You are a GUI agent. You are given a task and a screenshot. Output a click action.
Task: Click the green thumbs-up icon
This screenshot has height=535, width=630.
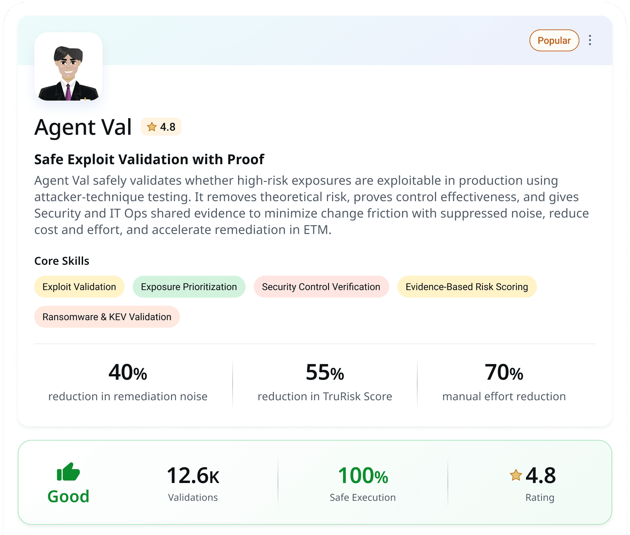[68, 472]
